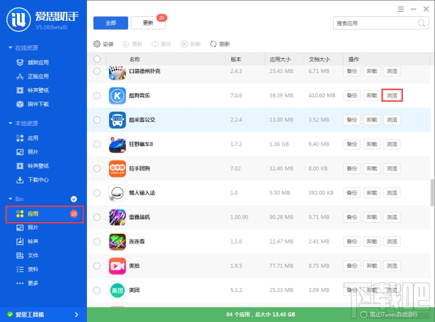Screen dimensions: 435x322
Task: Open the hamburger menu icon
Action: (400, 9)
